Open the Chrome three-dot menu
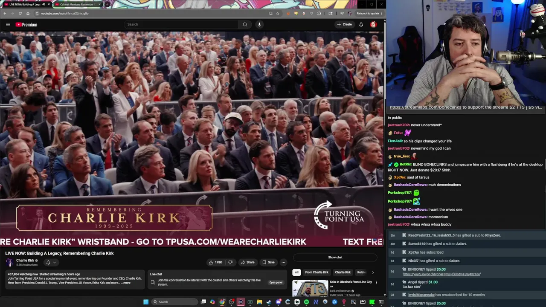 coord(382,13)
